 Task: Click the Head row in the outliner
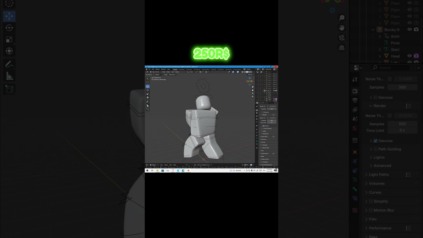(x=269, y=99)
